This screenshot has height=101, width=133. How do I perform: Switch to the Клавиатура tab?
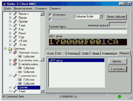click(x=110, y=53)
